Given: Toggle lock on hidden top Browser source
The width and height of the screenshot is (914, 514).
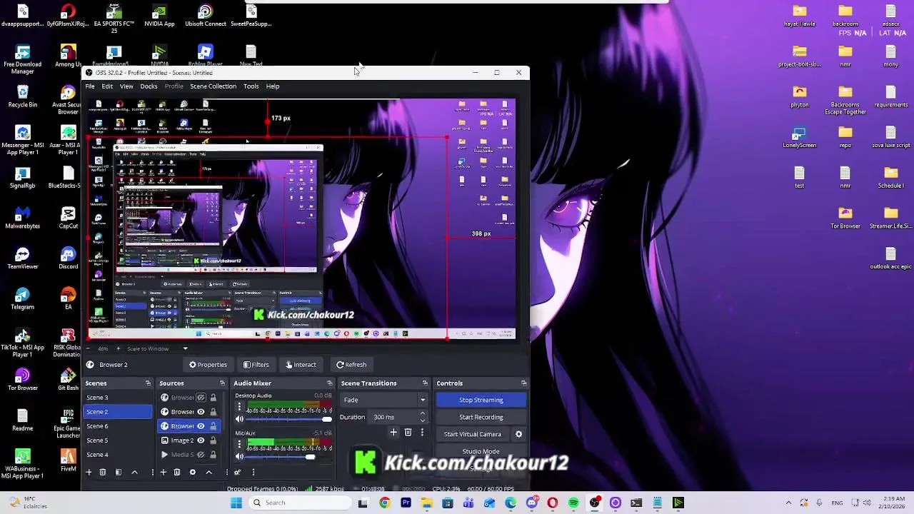Looking at the screenshot, I should (213, 398).
